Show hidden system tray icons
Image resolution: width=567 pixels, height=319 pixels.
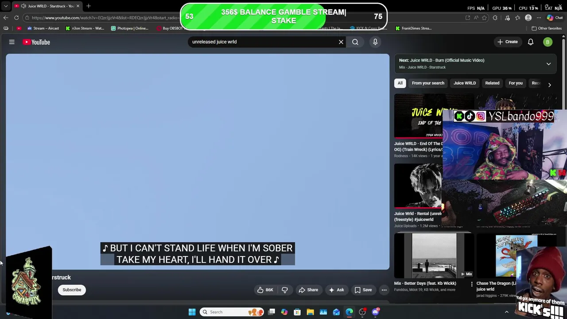(x=507, y=312)
